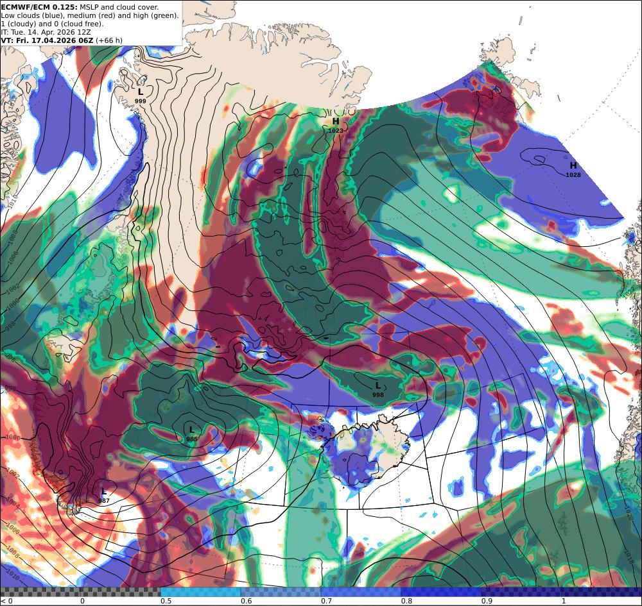Screen dimensions: 642x606
Task: Click the '< 0' label on the color scale
Action: tap(7, 601)
